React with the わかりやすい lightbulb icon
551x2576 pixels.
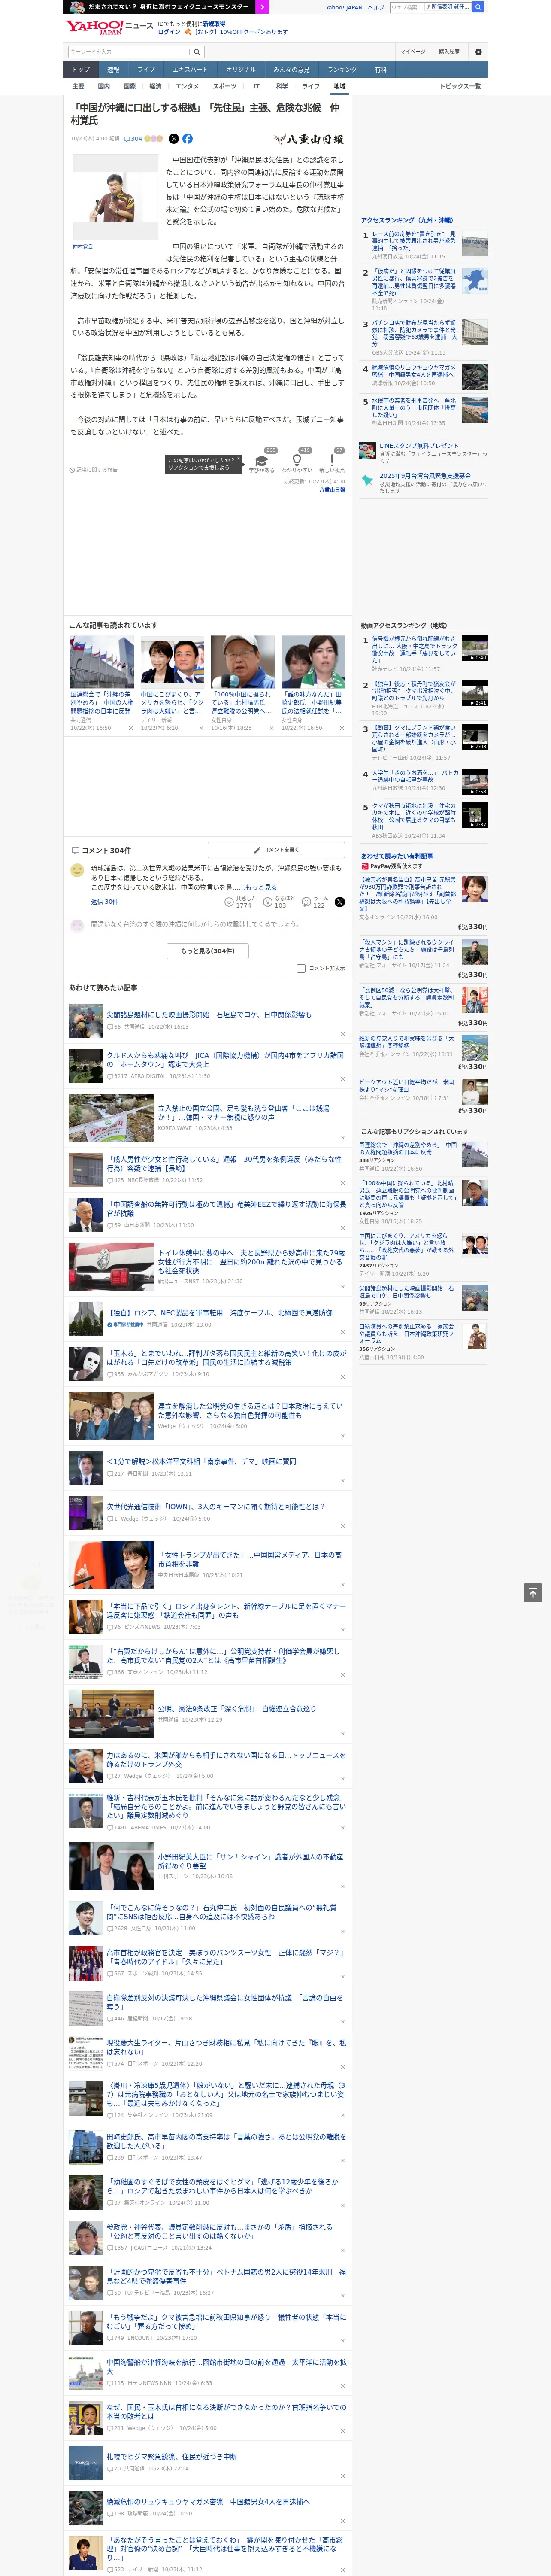(x=297, y=461)
